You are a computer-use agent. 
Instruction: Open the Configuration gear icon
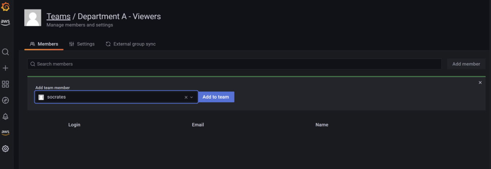5,148
